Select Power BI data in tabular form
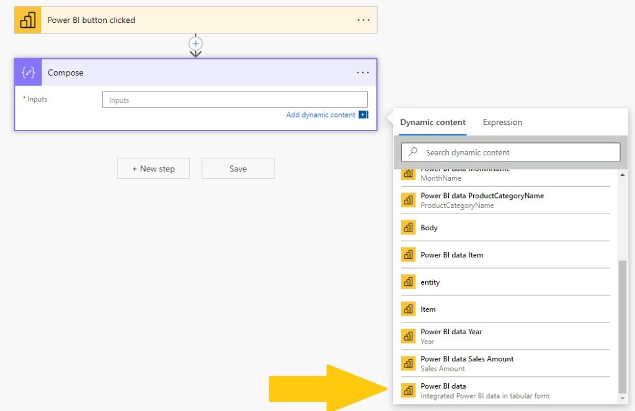The width and height of the screenshot is (635, 411). 505,391
